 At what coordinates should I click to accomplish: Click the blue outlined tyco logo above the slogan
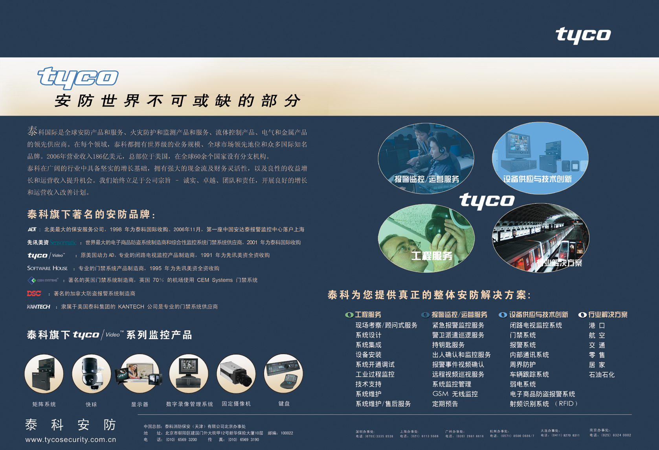click(78, 77)
